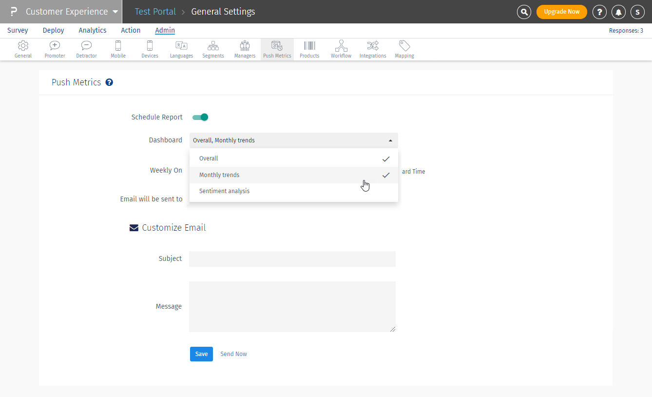
Task: Click the search magnifier icon
Action: [x=524, y=12]
